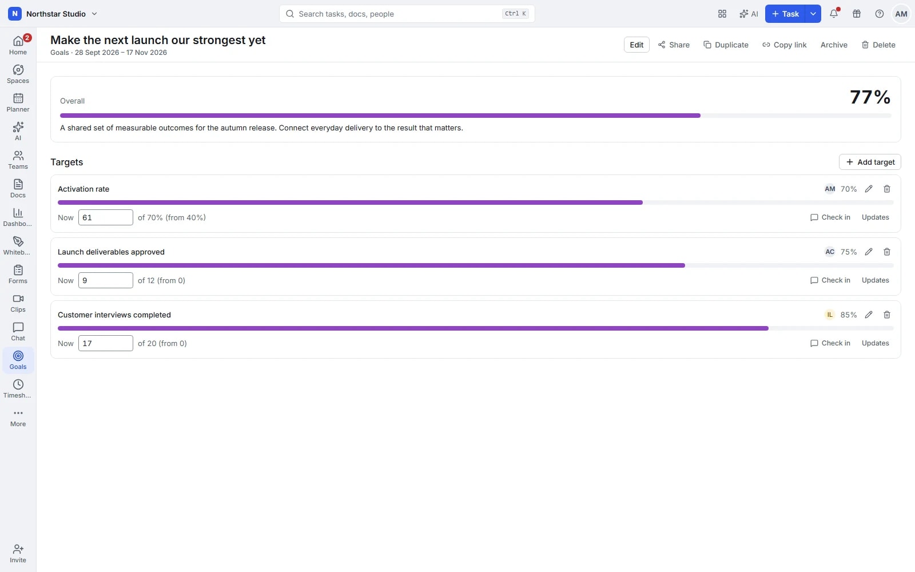Image resolution: width=915 pixels, height=572 pixels.
Task: Open Spaces in the sidebar
Action: point(18,74)
